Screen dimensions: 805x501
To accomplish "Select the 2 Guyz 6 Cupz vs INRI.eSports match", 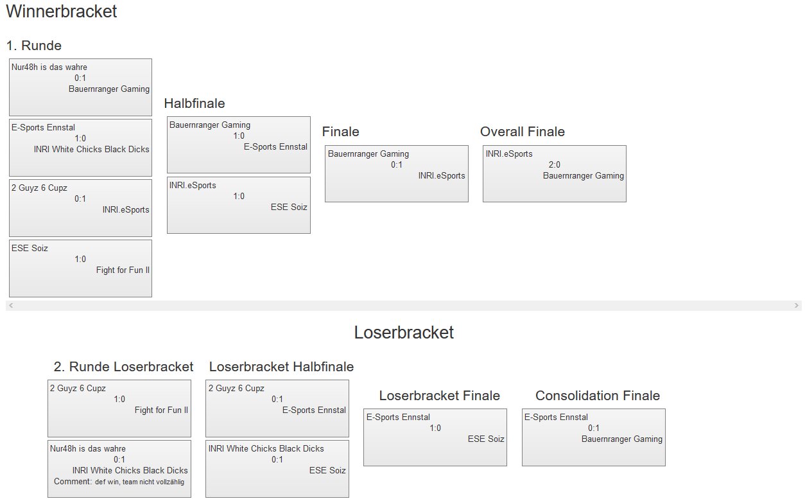I will coord(80,208).
